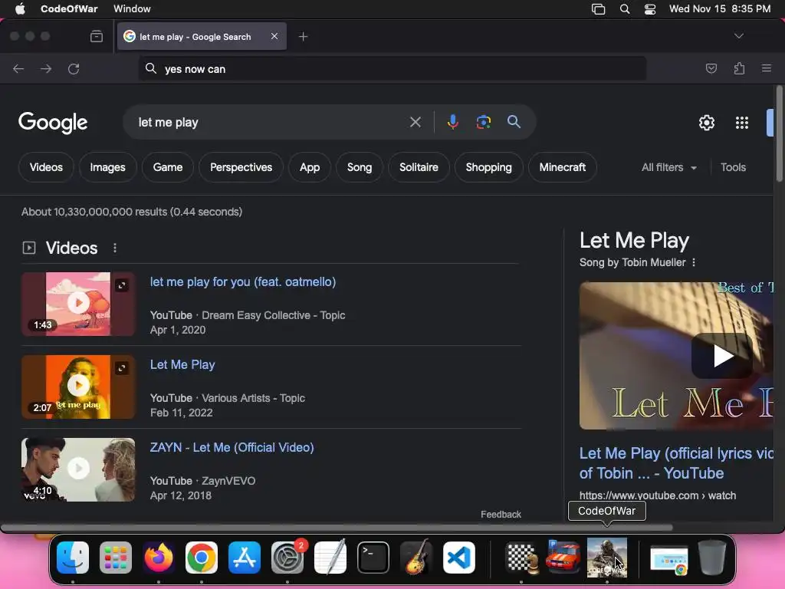
Task: Open the 'Let Me Play' Various Artists link
Action: click(182, 364)
